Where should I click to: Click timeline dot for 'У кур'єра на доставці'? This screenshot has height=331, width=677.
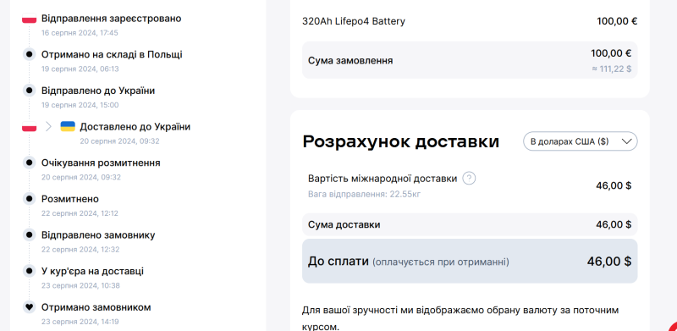[29, 271]
